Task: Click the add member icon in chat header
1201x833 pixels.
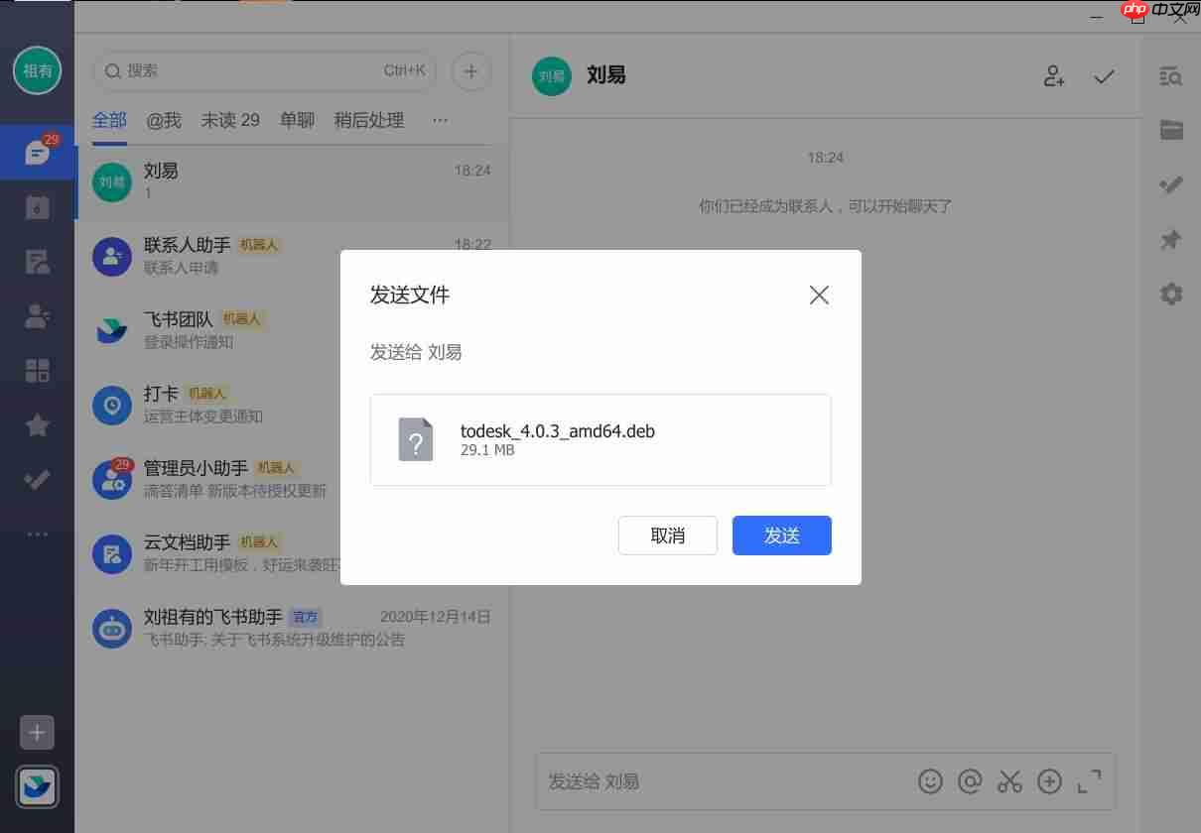Action: click(x=1053, y=75)
